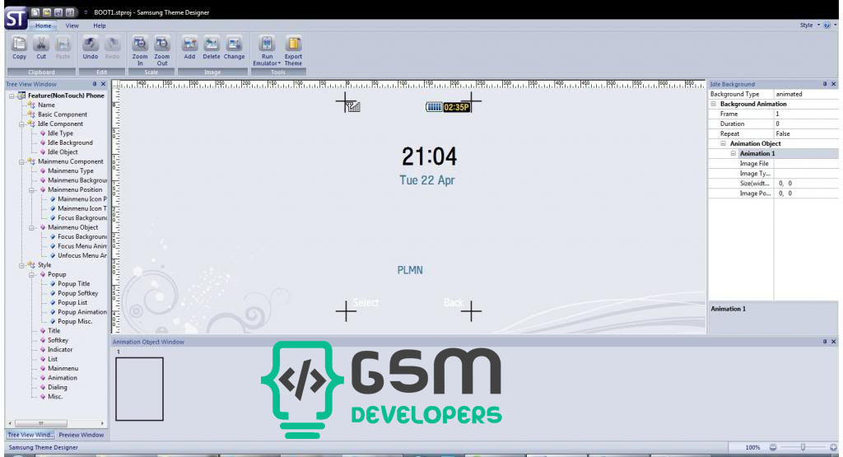Screen dimensions: 843x457
Task: Open the Help ribbon tab
Action: 100,26
